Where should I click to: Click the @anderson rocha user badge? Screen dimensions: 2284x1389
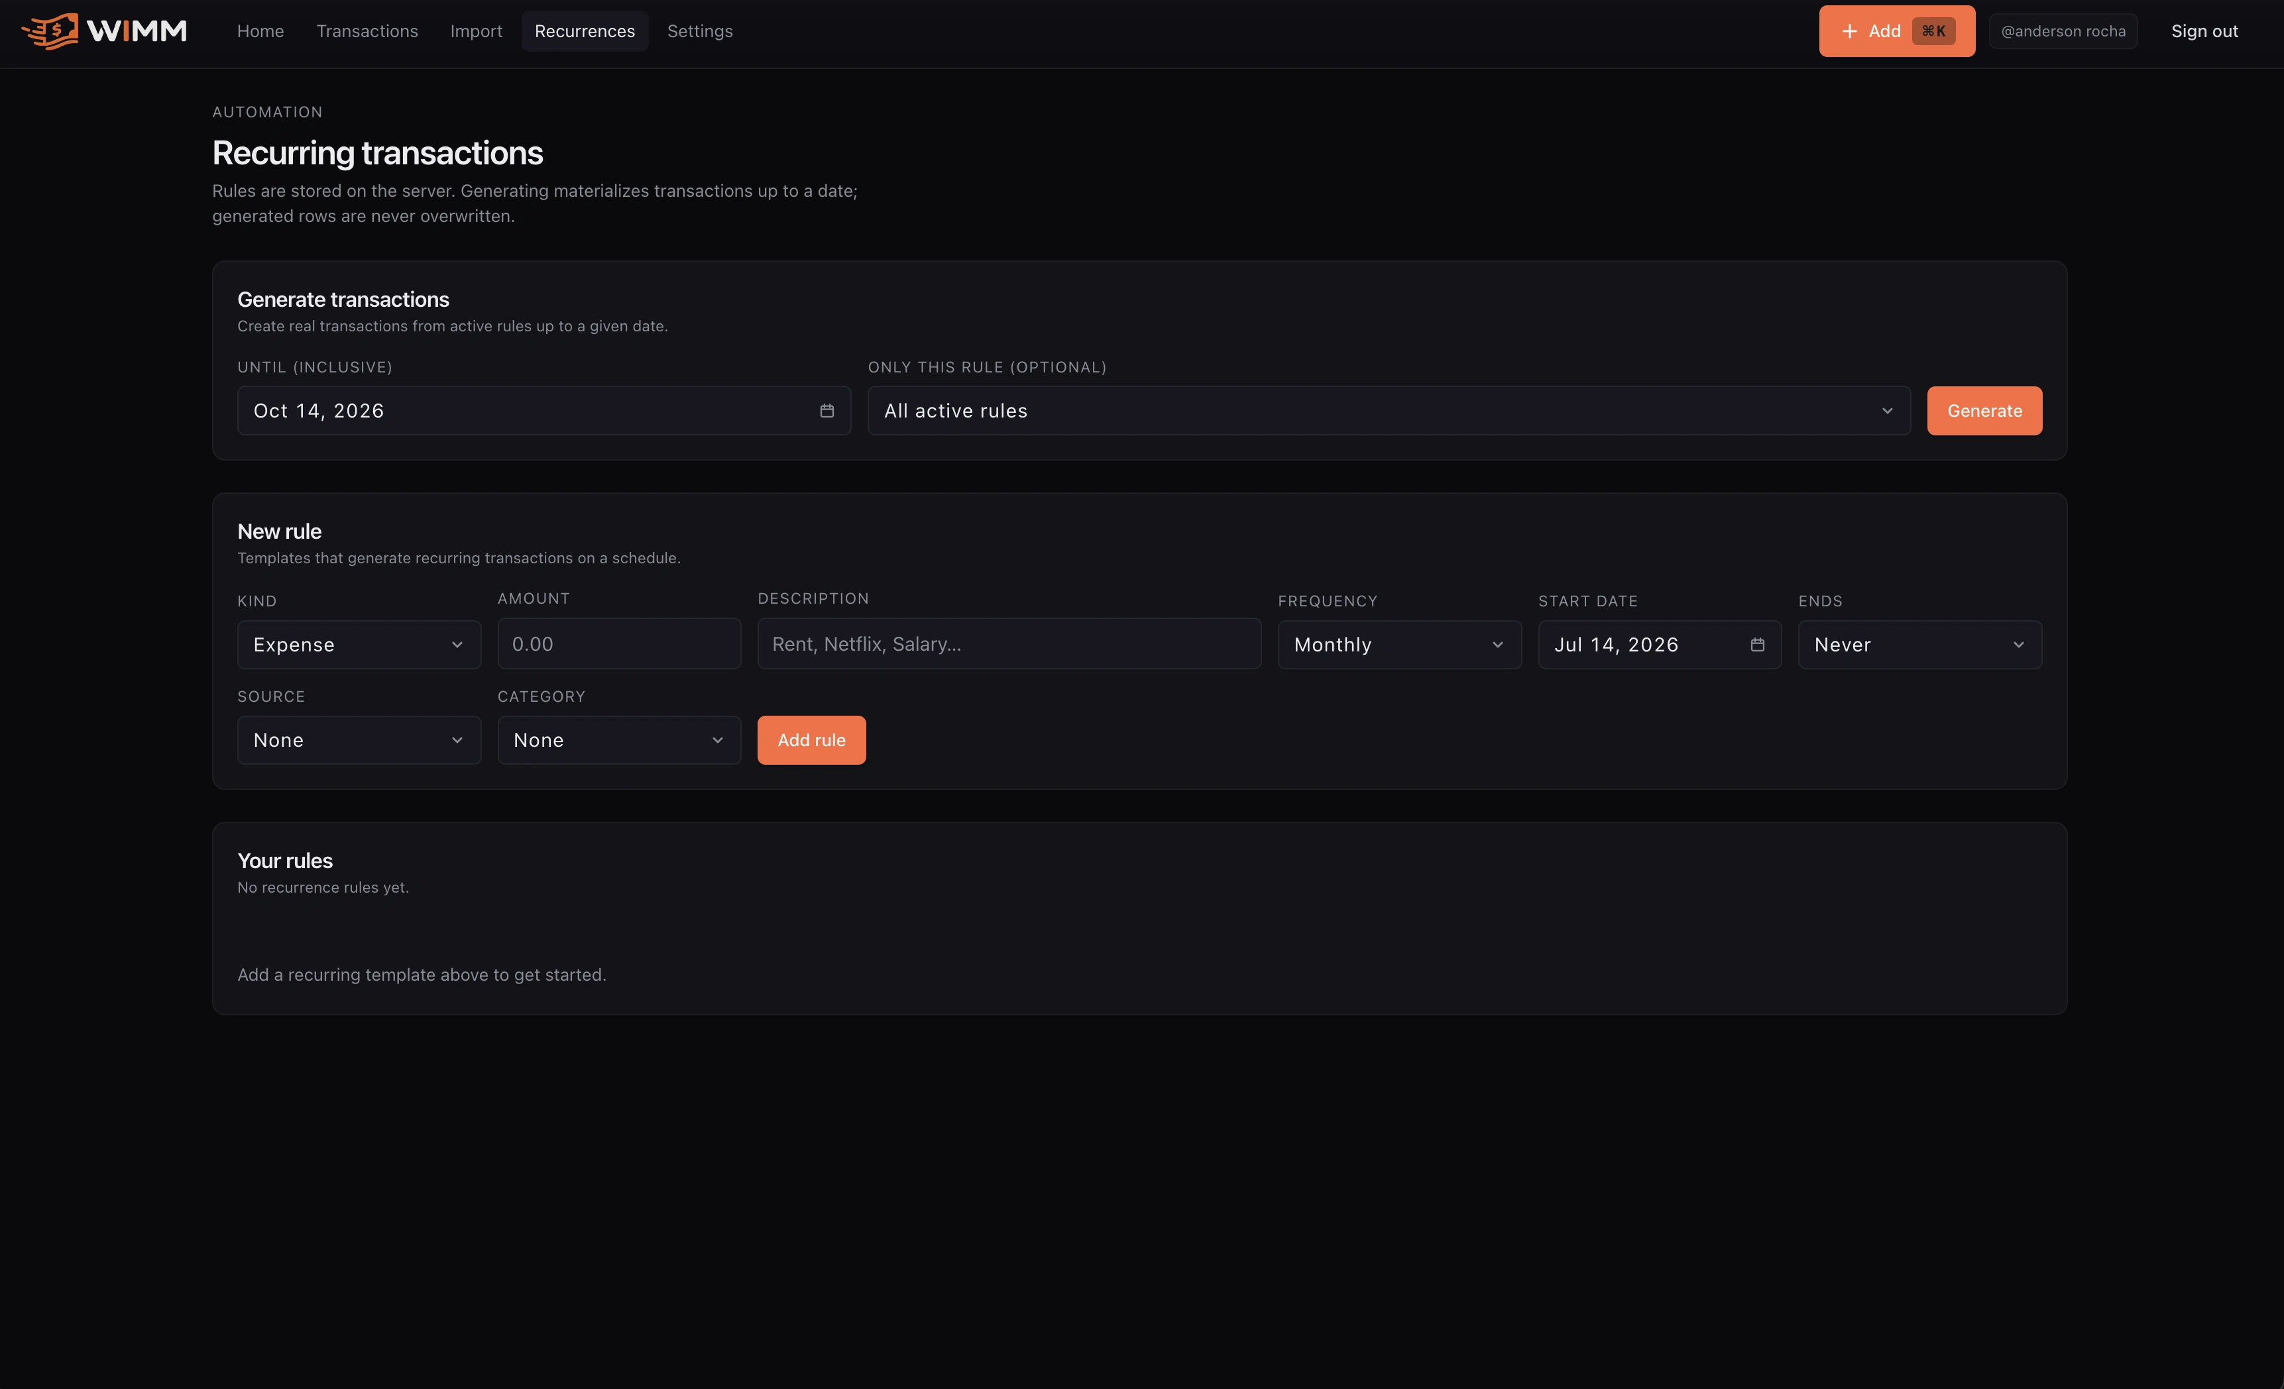[2063, 30]
